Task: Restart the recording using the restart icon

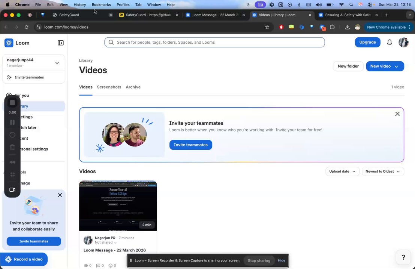Action: (x=12, y=135)
